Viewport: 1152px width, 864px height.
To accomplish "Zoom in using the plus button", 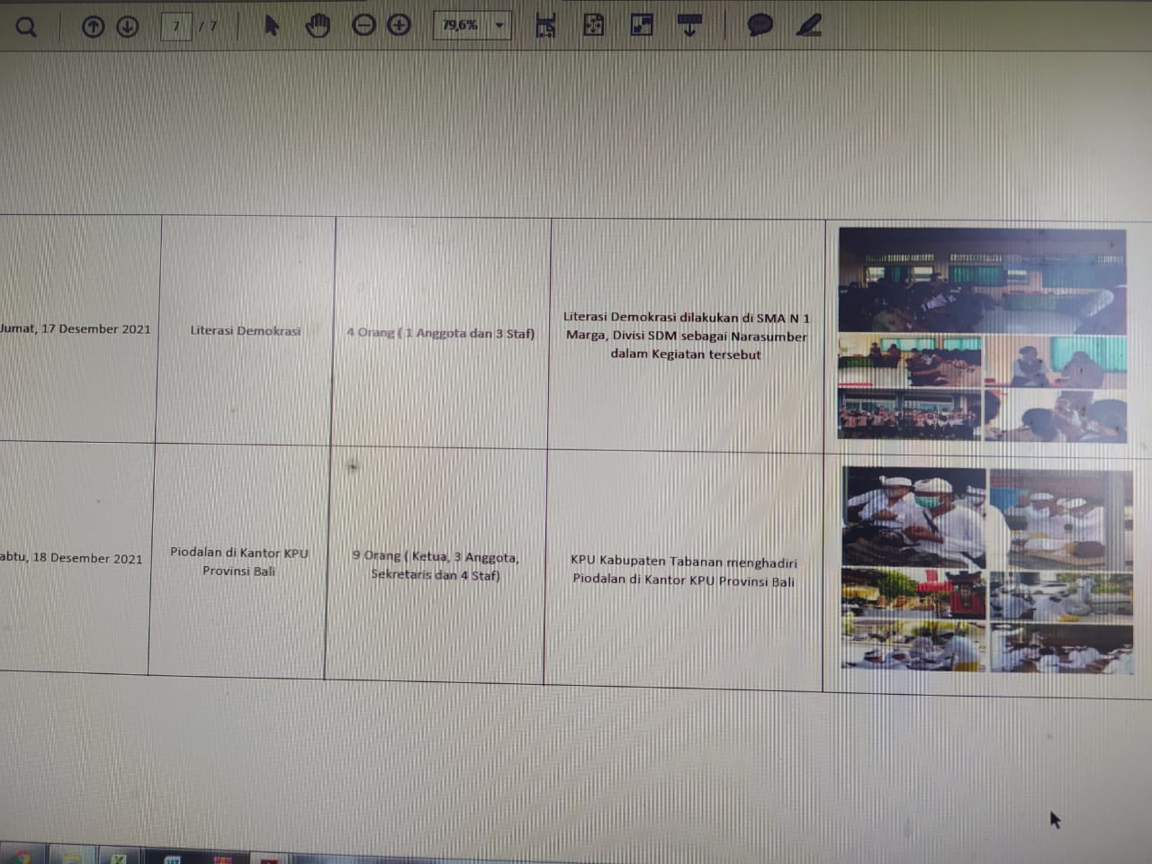I will pos(399,25).
